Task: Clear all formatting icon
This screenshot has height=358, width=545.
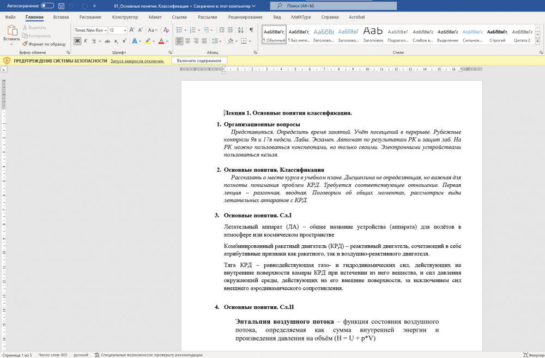Action: pyautogui.click(x=166, y=30)
